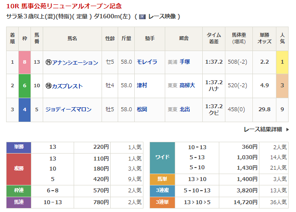This screenshot has height=212, width=296.
Task: Select horse ジョディーズマロン
Action: click(68, 109)
